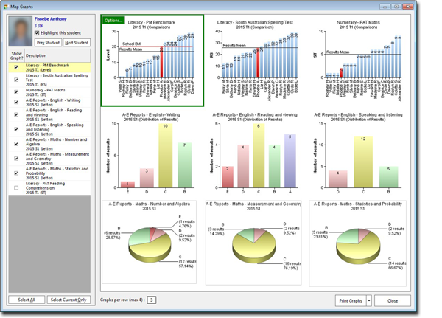The width and height of the screenshot is (442, 318).
Task: Toggle Highlight this student checkbox
Action: coord(37,33)
